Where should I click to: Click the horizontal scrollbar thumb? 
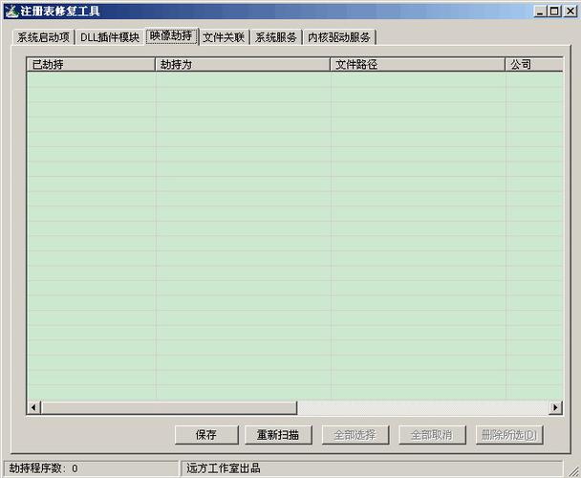(169, 408)
